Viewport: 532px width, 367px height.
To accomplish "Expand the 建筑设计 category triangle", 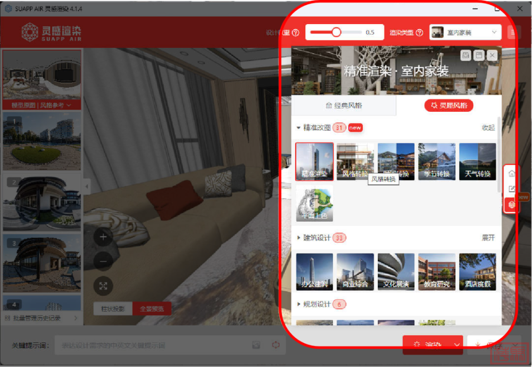I will click(299, 238).
